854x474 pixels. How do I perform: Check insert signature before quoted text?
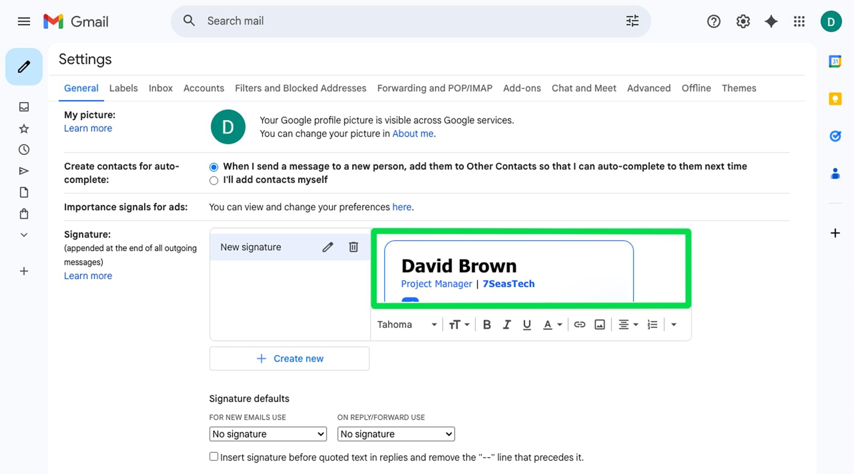213,456
